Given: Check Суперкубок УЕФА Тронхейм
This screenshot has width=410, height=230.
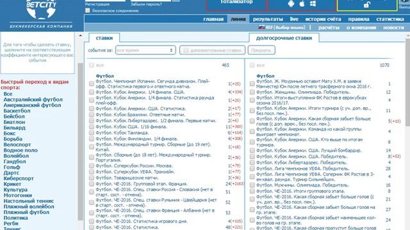Looking at the screenshot, I should tap(92, 172).
